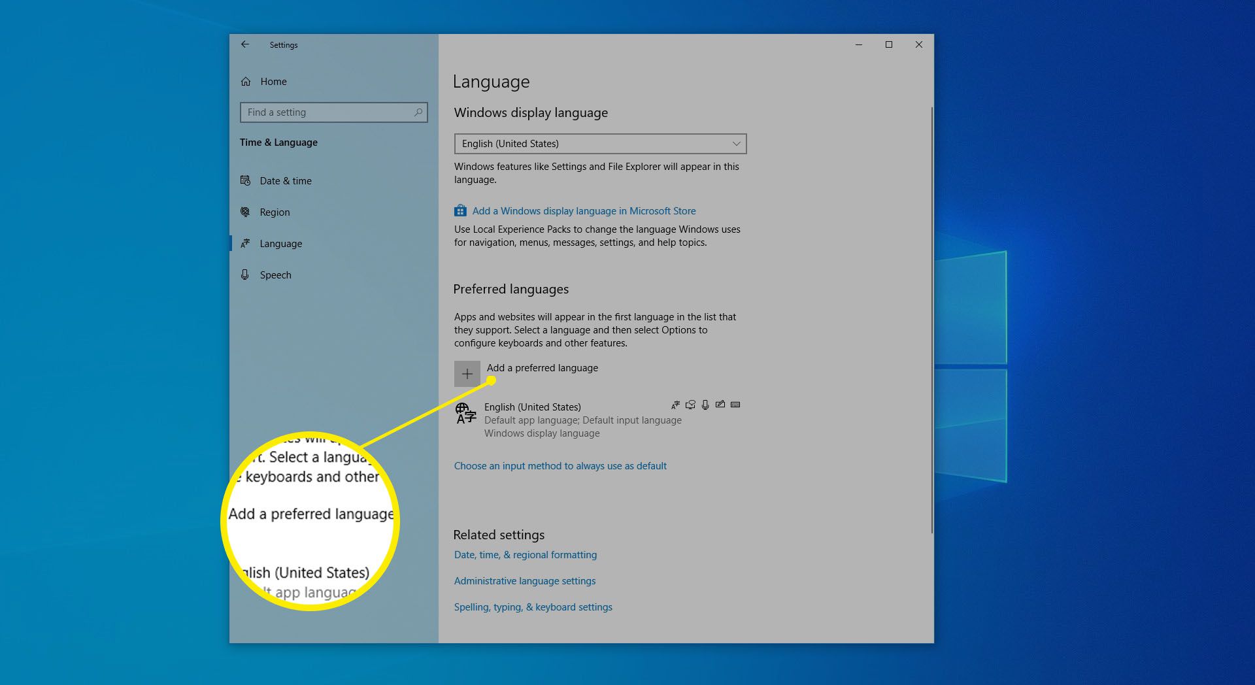Click the Preferred languages heading

pos(510,289)
